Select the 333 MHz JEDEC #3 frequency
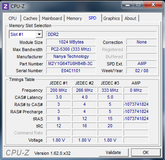 point(110,90)
